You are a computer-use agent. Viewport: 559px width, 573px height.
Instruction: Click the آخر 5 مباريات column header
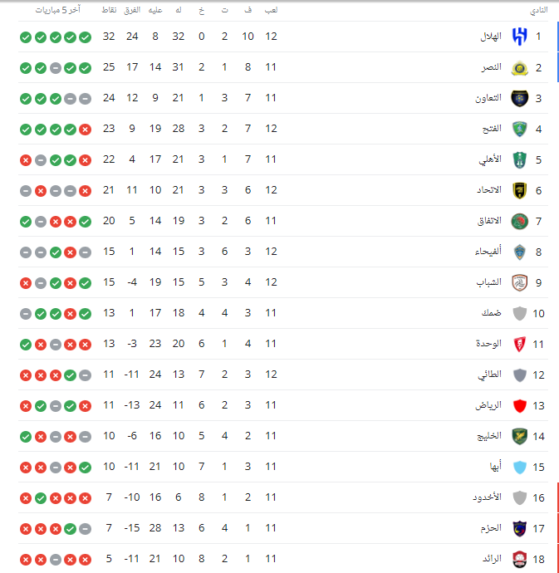point(58,10)
